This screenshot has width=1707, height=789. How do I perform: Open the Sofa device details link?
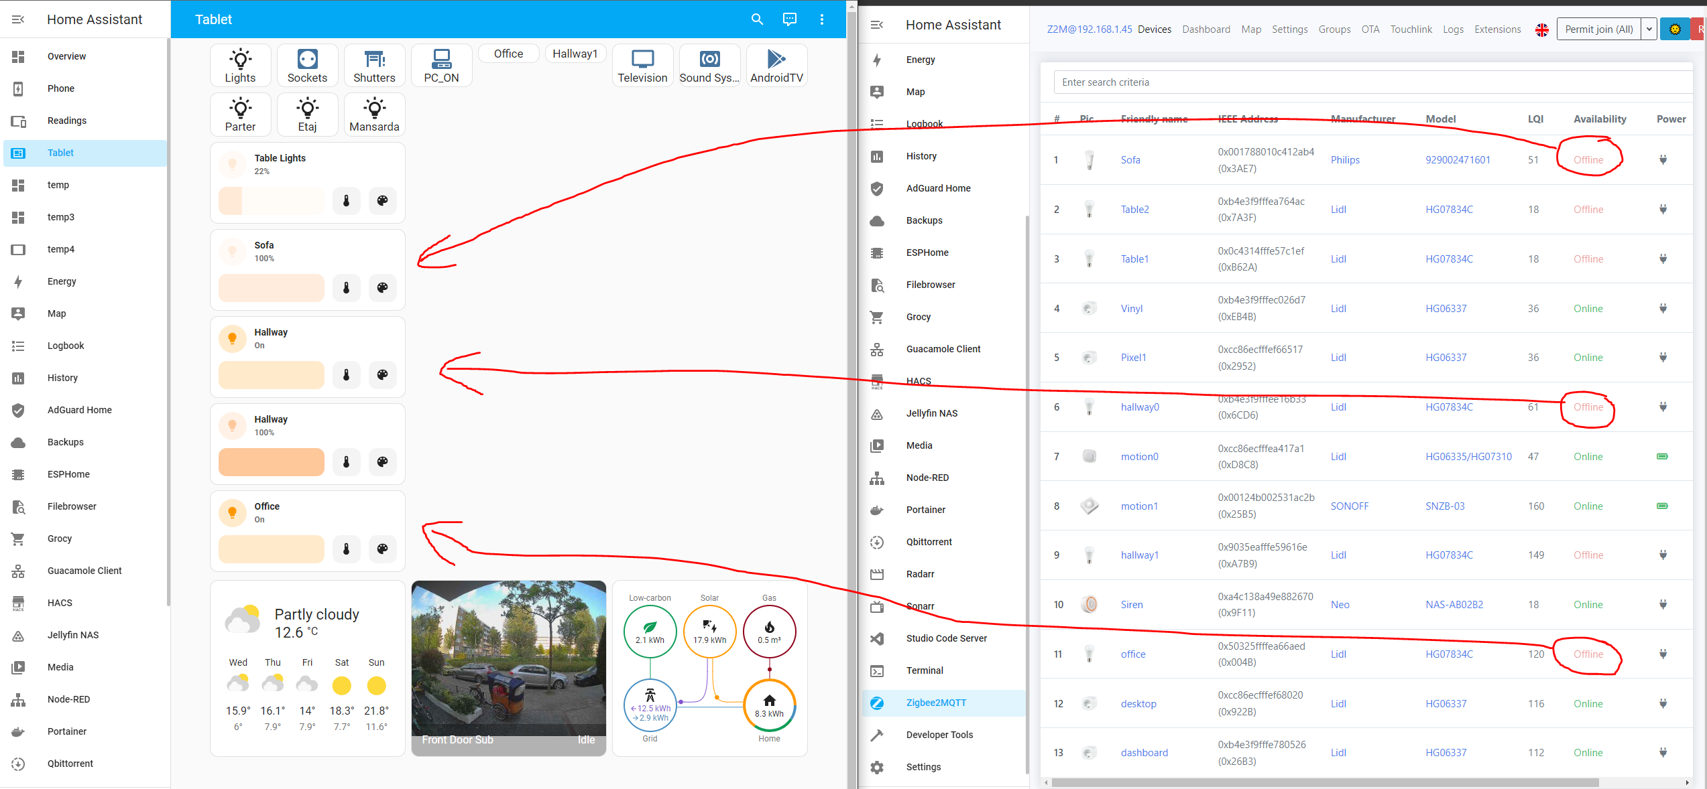pyautogui.click(x=1130, y=159)
